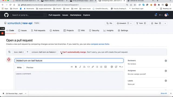The width and height of the screenshot is (173, 97).
Task: Open the user avatar profile menu
Action: click(167, 15)
